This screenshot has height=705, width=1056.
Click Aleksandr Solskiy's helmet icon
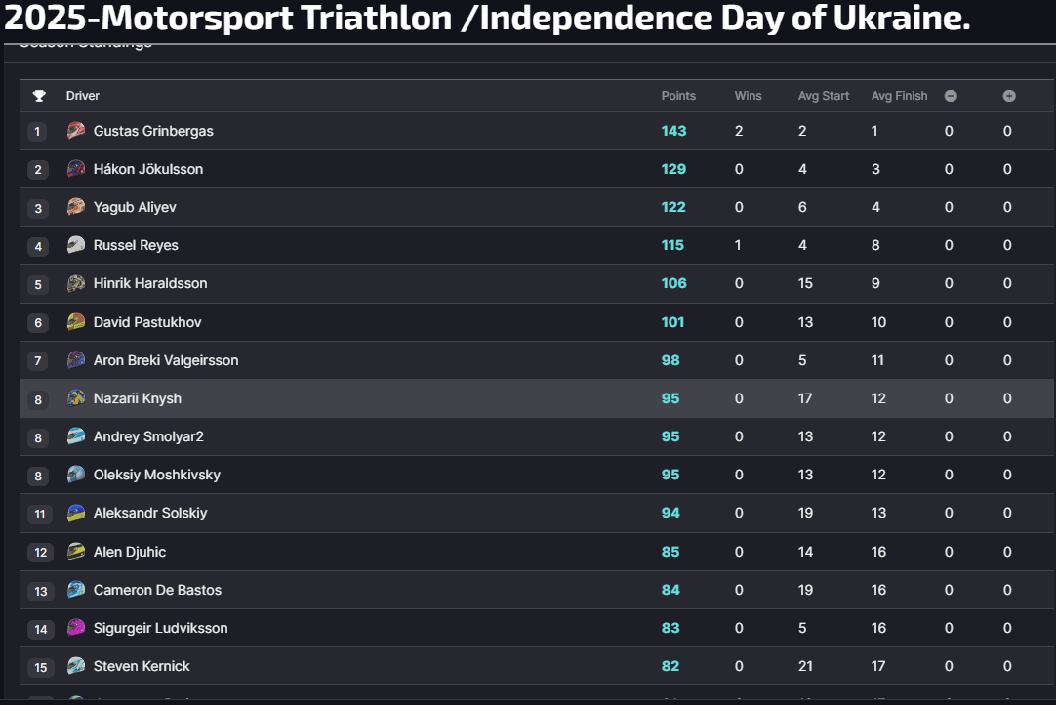[76, 513]
